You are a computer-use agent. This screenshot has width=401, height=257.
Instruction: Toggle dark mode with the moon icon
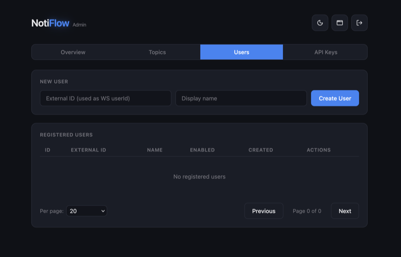[x=320, y=23]
